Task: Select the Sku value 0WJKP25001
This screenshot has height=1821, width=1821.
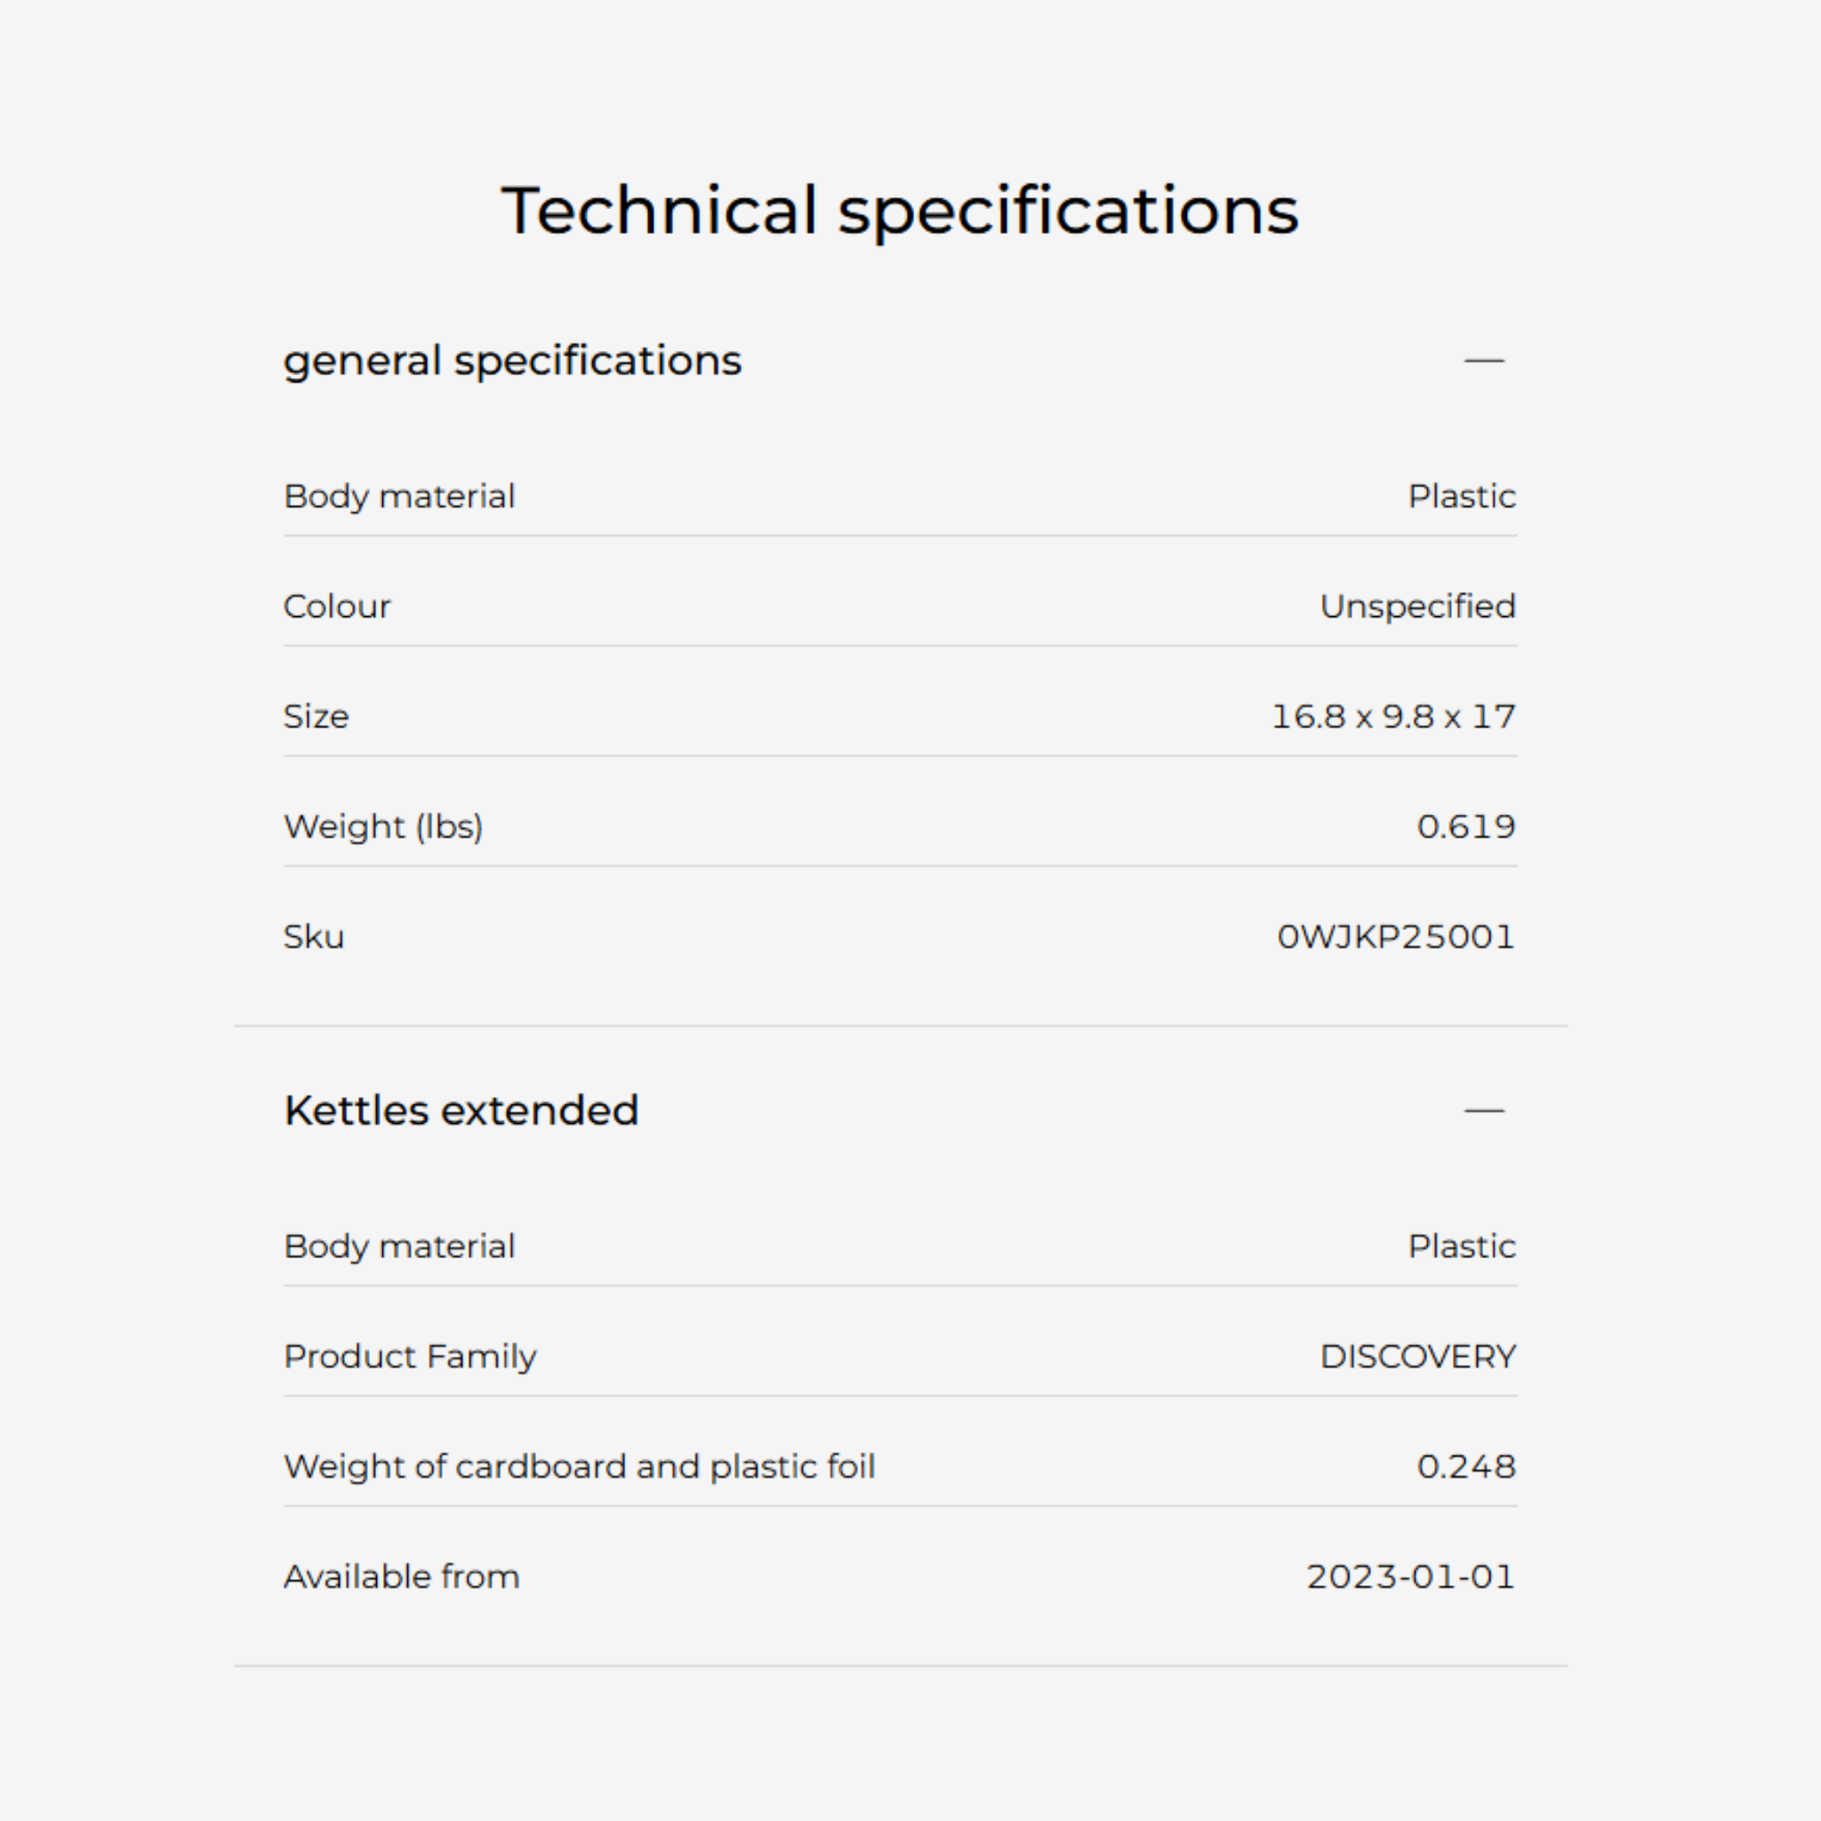Action: click(1396, 937)
